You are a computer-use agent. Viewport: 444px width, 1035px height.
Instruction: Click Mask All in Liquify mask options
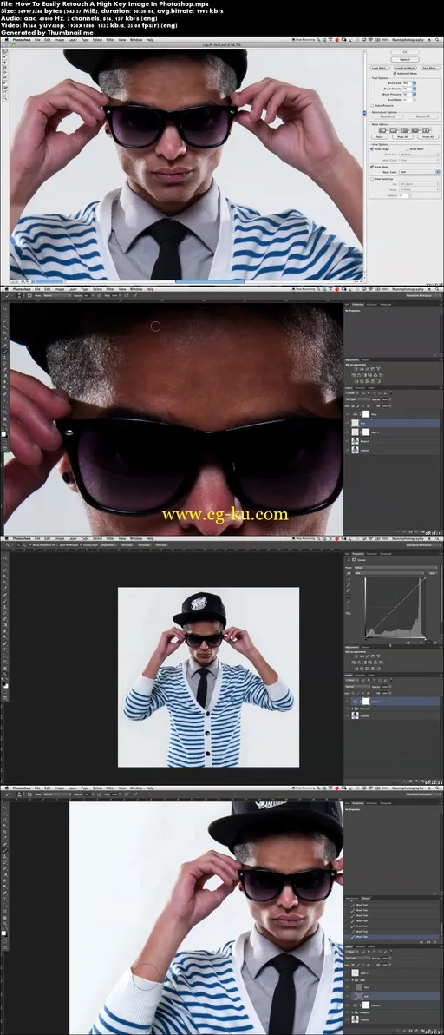402,136
